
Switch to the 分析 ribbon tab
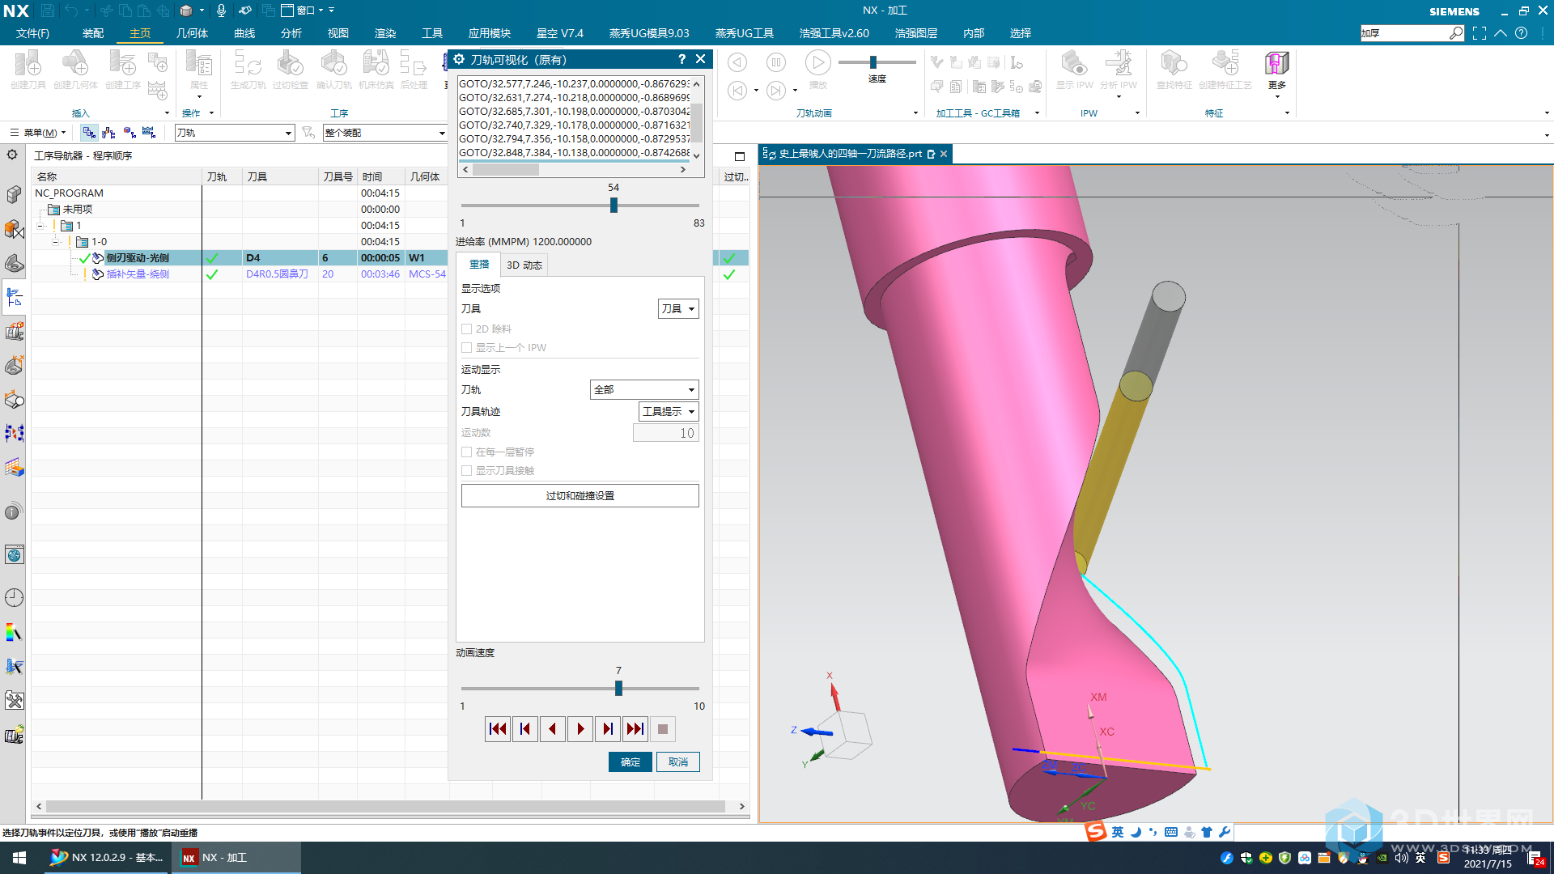(291, 33)
